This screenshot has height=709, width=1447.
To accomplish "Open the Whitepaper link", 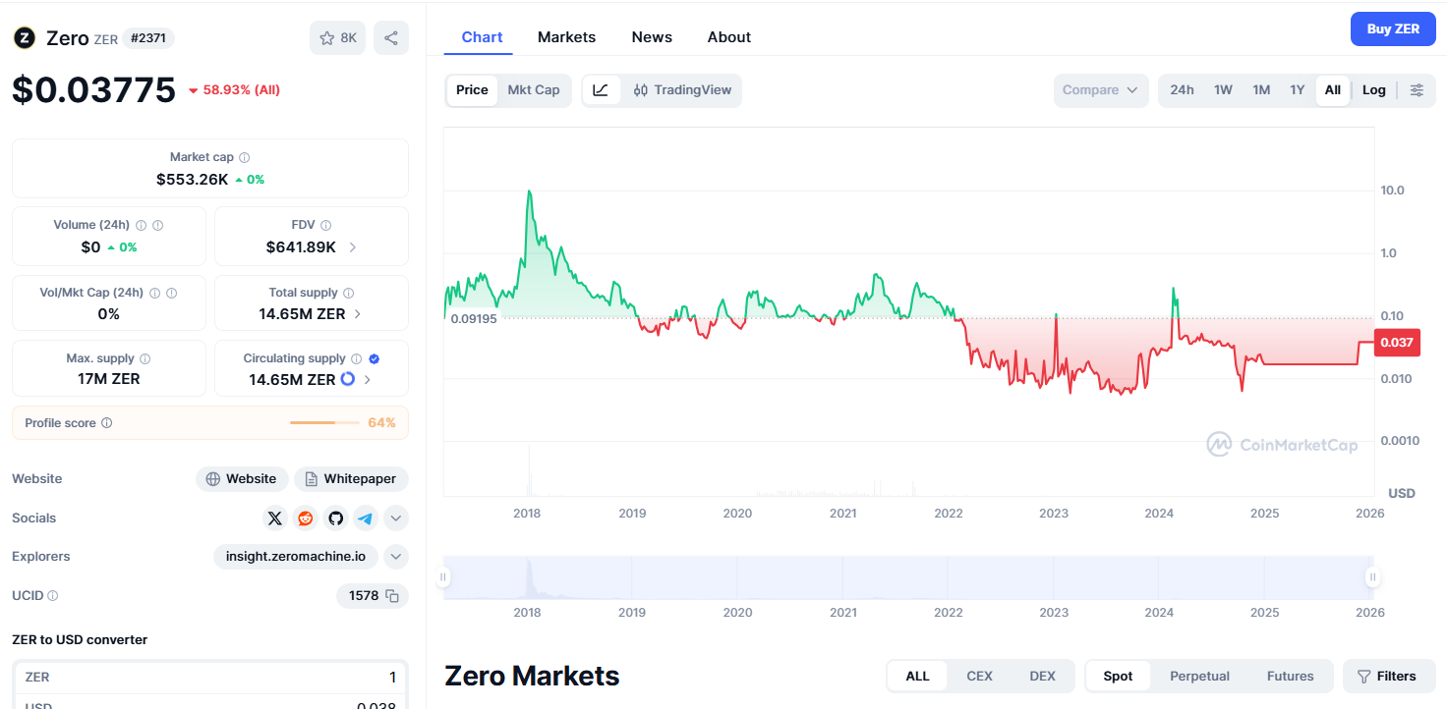I will coord(351,479).
